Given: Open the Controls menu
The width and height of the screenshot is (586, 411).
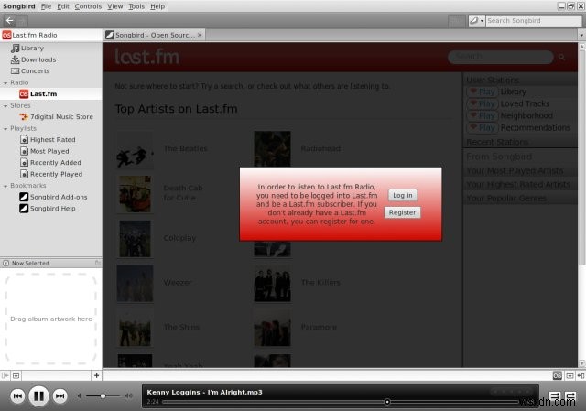Looking at the screenshot, I should tap(88, 6).
